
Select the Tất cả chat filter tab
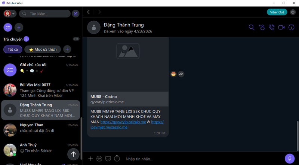tap(13, 50)
